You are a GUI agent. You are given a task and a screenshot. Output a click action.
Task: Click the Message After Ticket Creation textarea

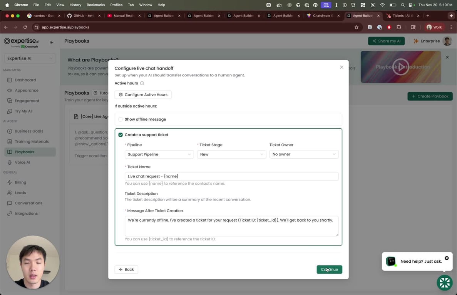pos(231,226)
